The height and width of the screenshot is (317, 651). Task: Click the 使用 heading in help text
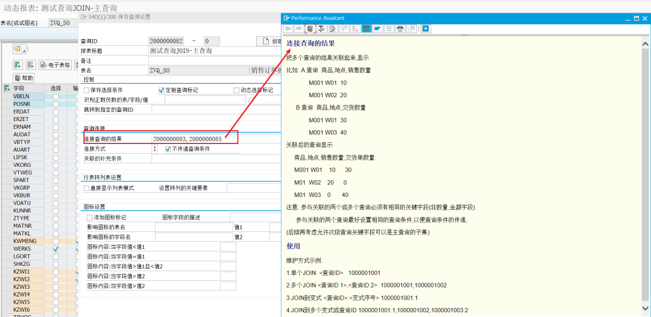tap(293, 246)
